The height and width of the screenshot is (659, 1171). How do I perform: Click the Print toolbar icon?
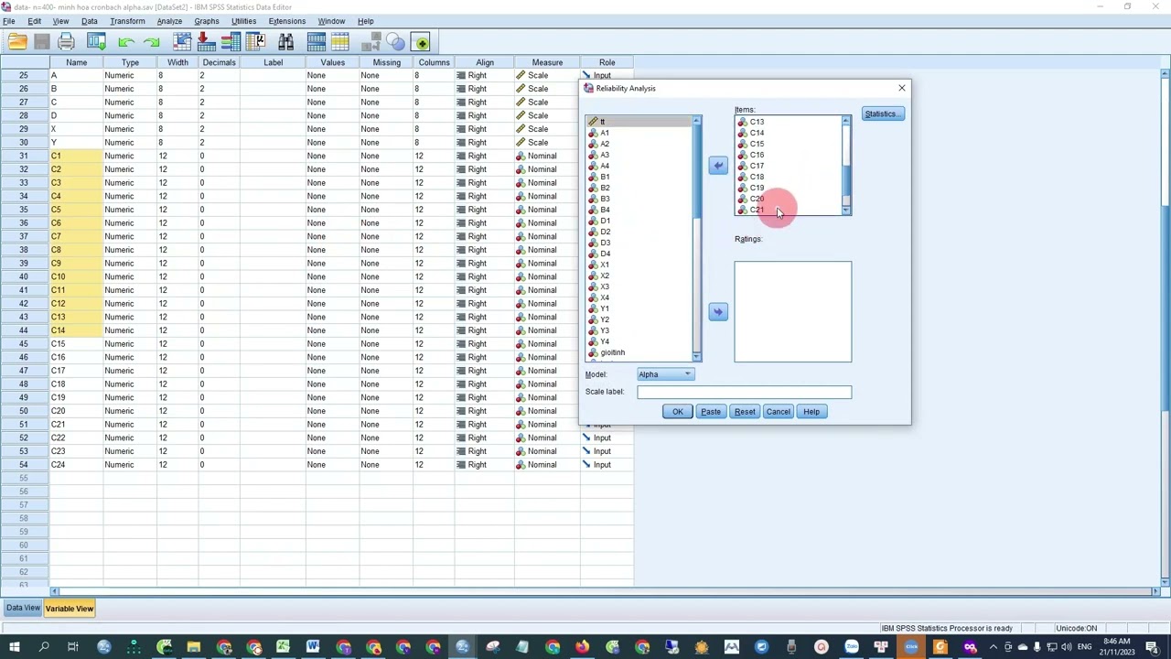66,42
